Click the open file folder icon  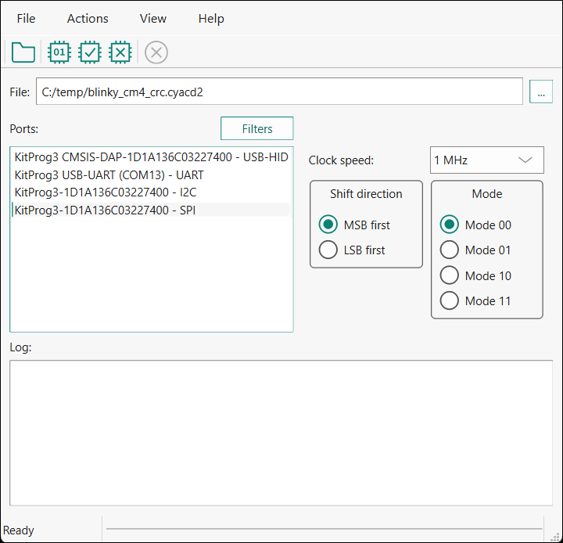pyautogui.click(x=23, y=52)
